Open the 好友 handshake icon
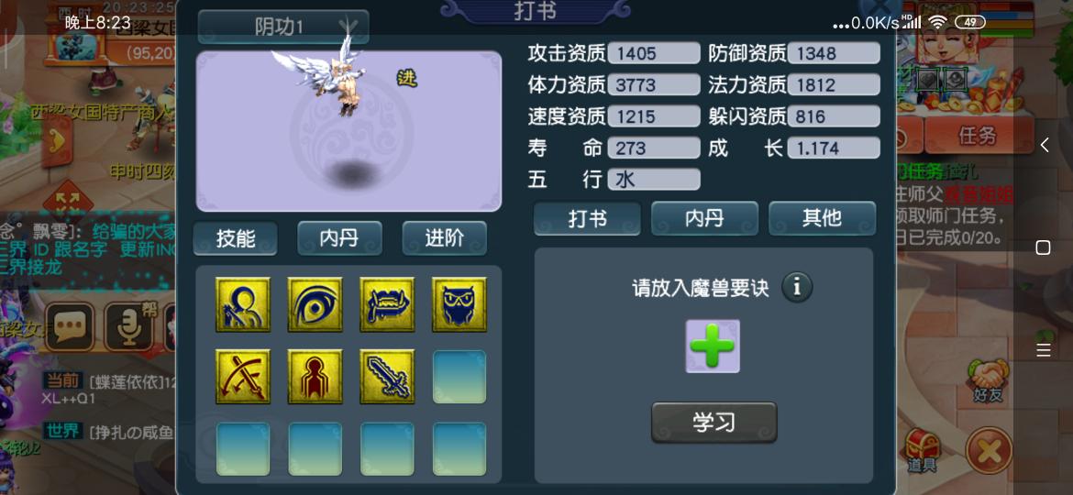The width and height of the screenshot is (1073, 495). [x=988, y=380]
